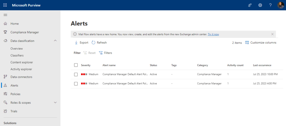Expand the Roles & scopes chevron

[56, 103]
